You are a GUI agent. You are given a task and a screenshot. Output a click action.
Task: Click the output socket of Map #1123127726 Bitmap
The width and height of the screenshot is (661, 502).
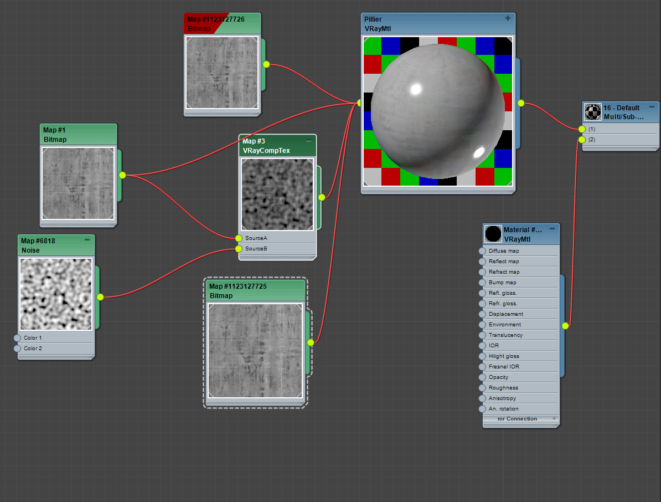266,64
